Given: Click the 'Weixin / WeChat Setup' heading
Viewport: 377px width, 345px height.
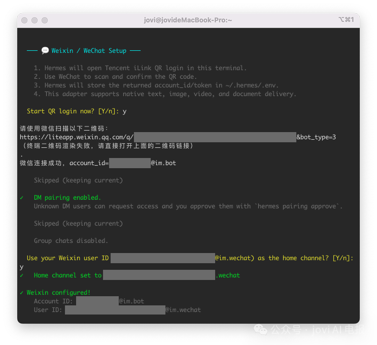Looking at the screenshot, I should [89, 51].
